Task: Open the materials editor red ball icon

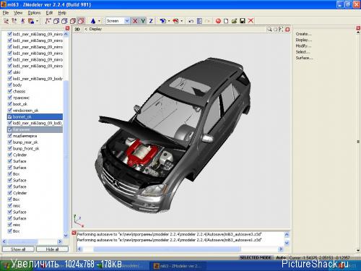Action: point(218,21)
